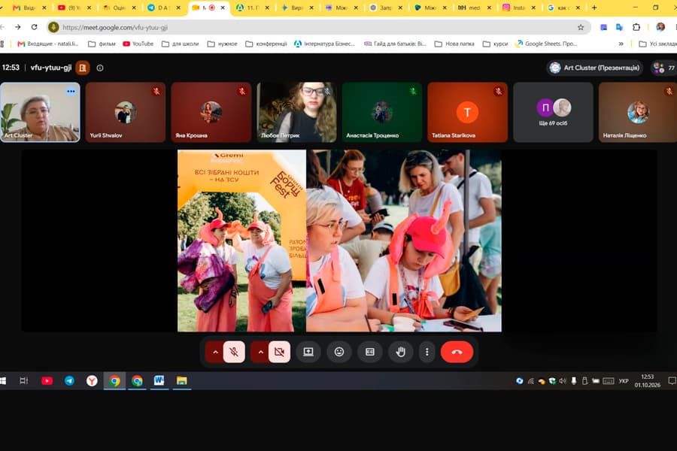Bookmark this page with the star icon
Screen dimensions: 677x451
[x=581, y=27]
